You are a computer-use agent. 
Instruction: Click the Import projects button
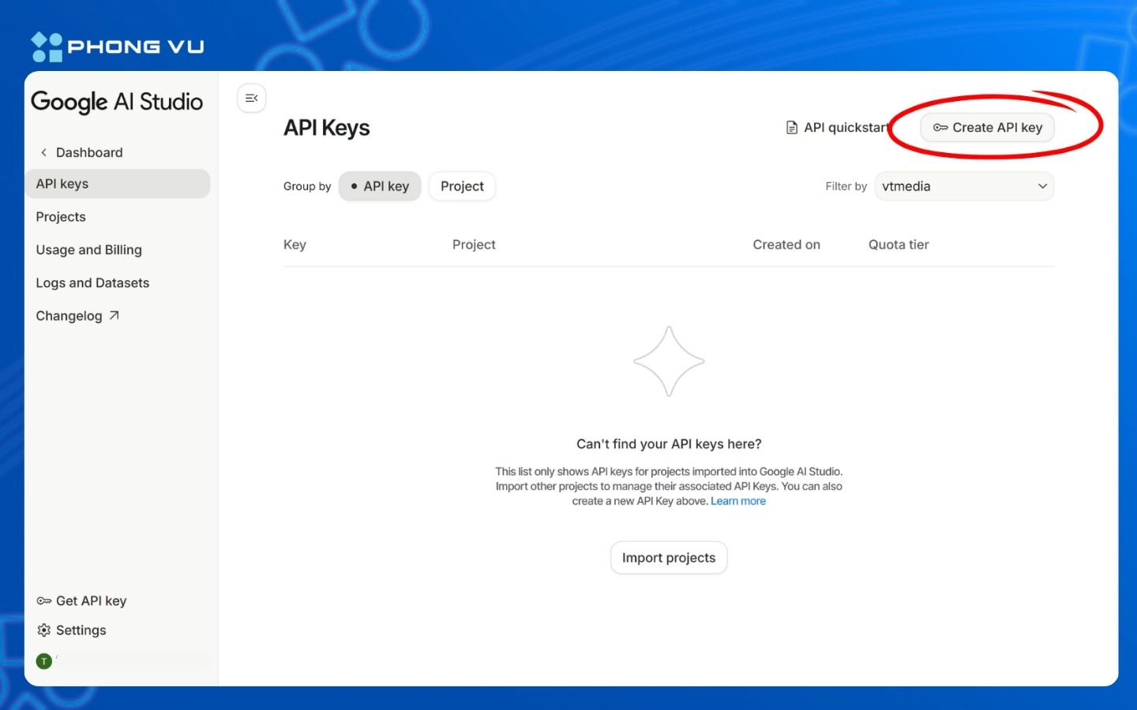point(669,558)
